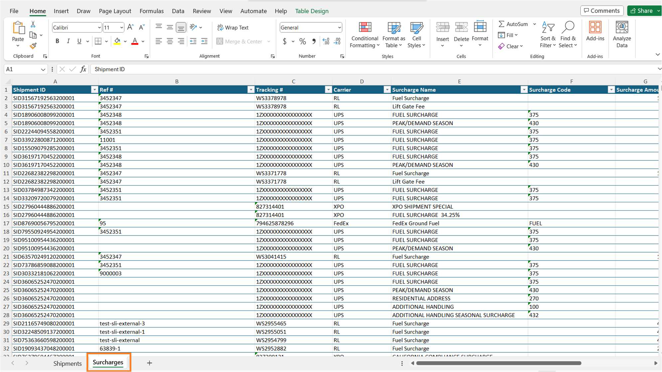Viewport: 662px width, 372px height.
Task: Open Surcharge Code filter dropdown
Action: [x=611, y=90]
